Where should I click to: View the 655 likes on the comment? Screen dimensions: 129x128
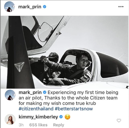[x=38, y=125]
